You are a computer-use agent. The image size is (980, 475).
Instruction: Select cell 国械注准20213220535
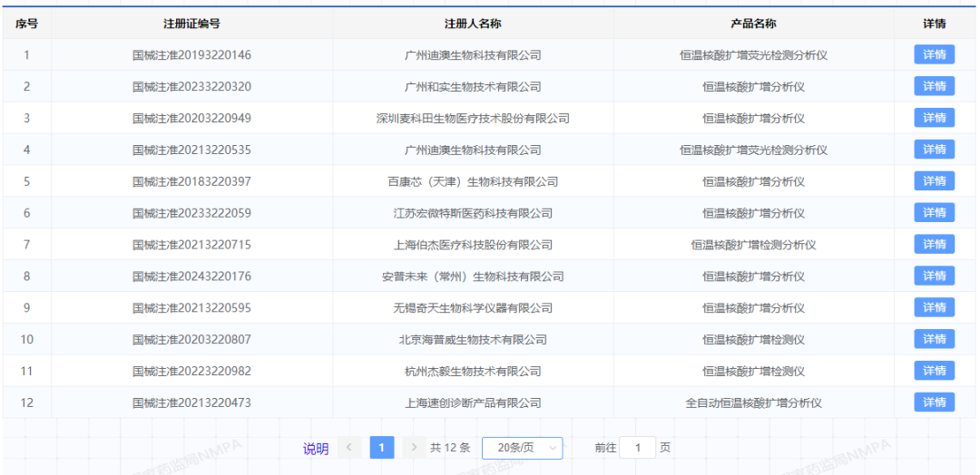191,150
